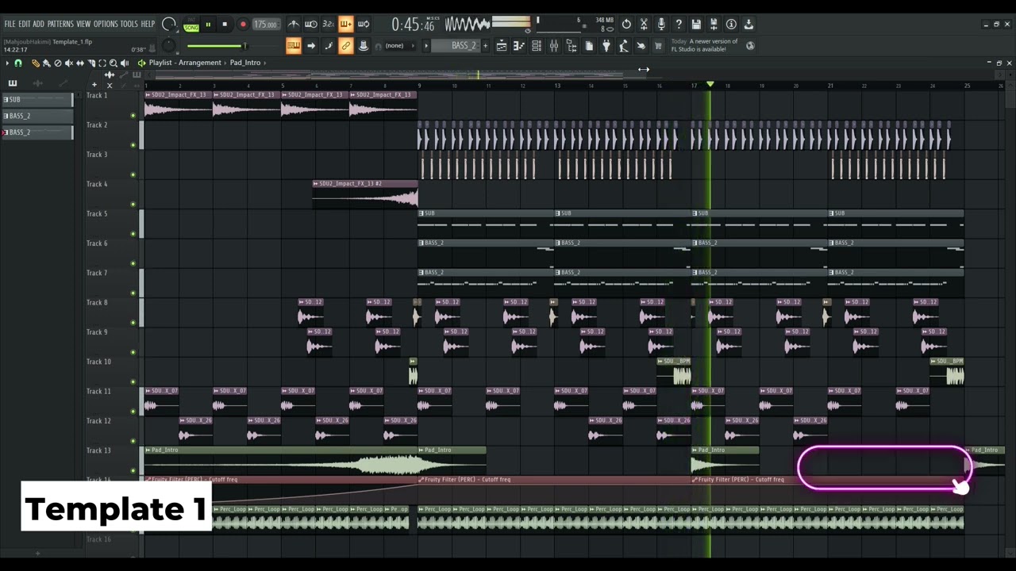Select the playlist Mute tool
Viewport: 1016px width, 571px height.
point(69,63)
